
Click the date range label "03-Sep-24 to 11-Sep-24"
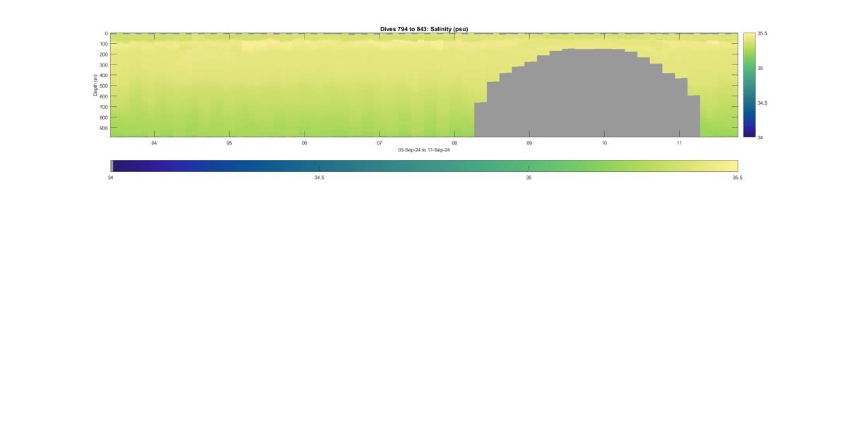(x=424, y=150)
